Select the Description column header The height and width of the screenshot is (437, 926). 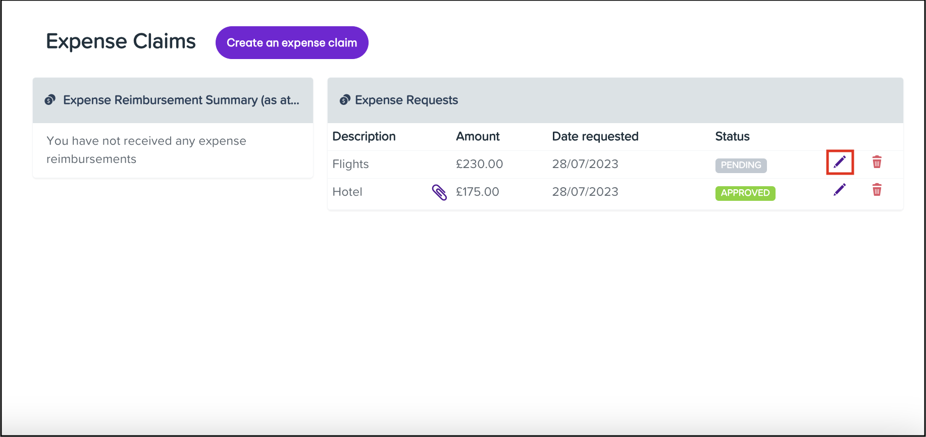(x=364, y=136)
